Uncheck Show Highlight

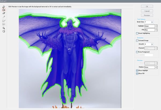pyautogui.click(x=137, y=70)
